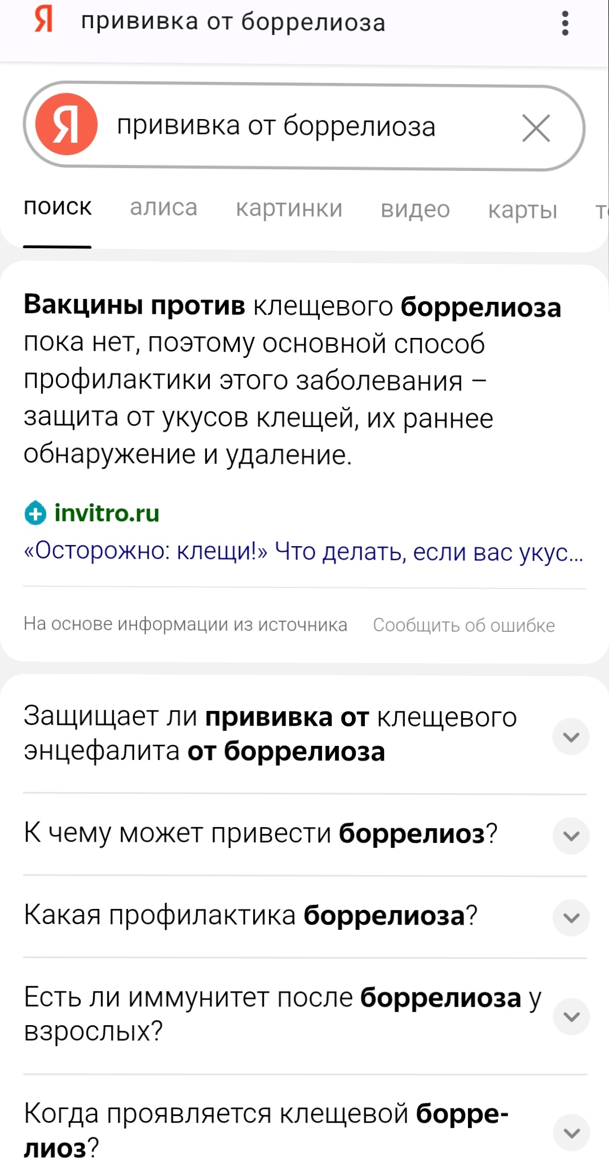Tap the red Yandex circle in the search box

point(67,125)
